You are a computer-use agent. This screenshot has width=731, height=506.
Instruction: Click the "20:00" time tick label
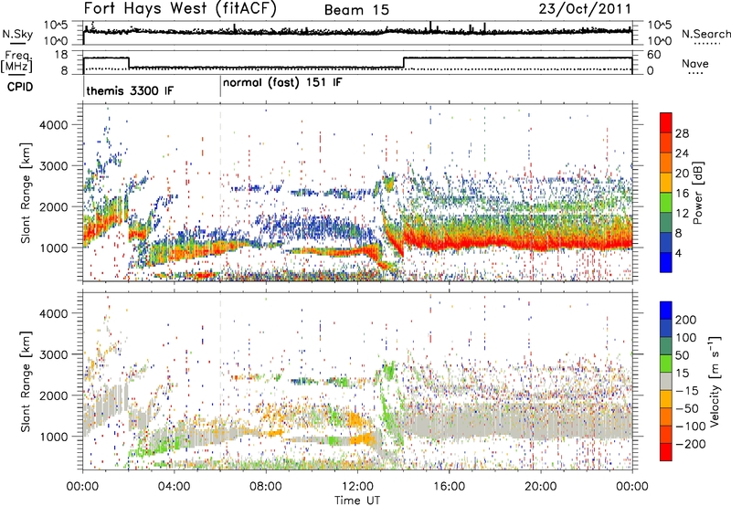click(x=540, y=487)
